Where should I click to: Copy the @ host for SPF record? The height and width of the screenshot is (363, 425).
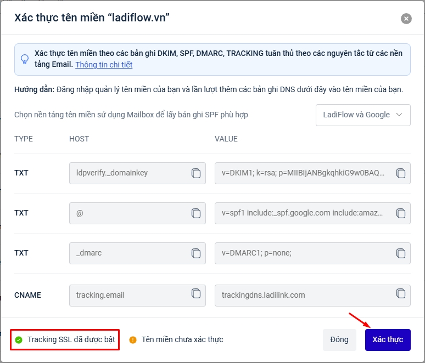[x=196, y=213]
